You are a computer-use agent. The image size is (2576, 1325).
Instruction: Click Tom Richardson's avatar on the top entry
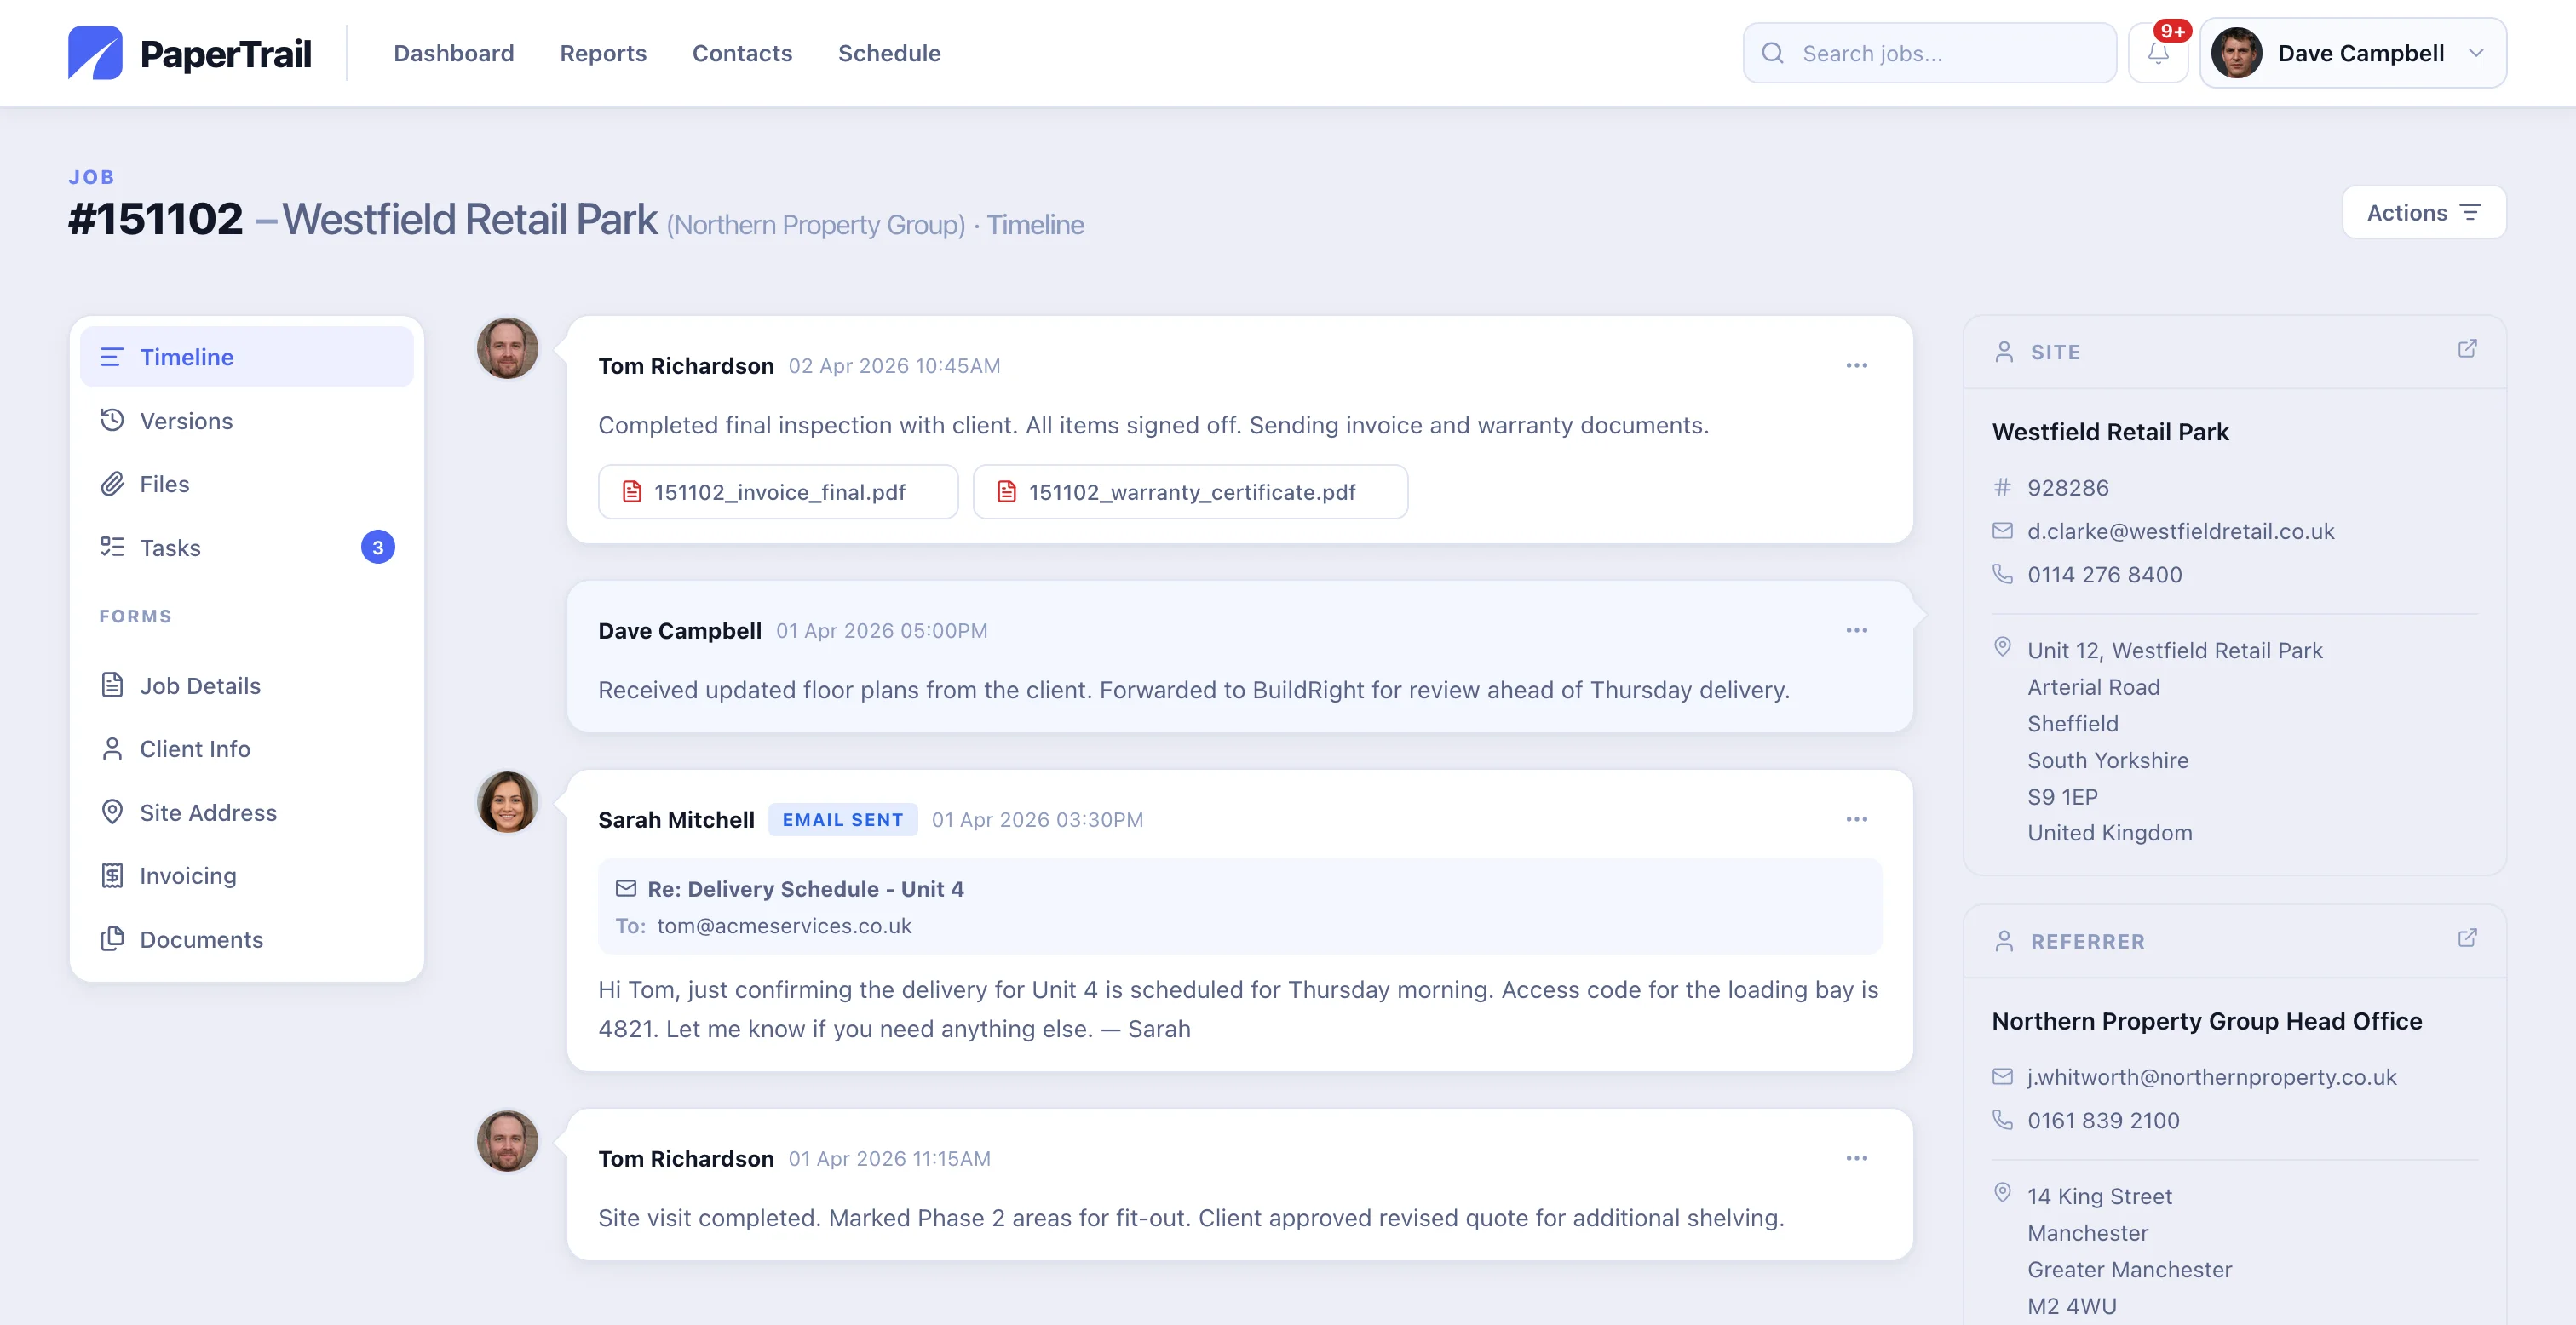pos(507,349)
